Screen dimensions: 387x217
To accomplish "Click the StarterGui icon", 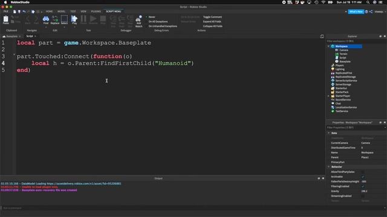I will [333, 88].
